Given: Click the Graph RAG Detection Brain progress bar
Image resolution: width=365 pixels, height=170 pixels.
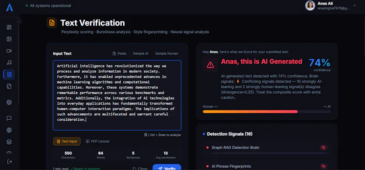Looking at the screenshot, I should [x=269, y=153].
